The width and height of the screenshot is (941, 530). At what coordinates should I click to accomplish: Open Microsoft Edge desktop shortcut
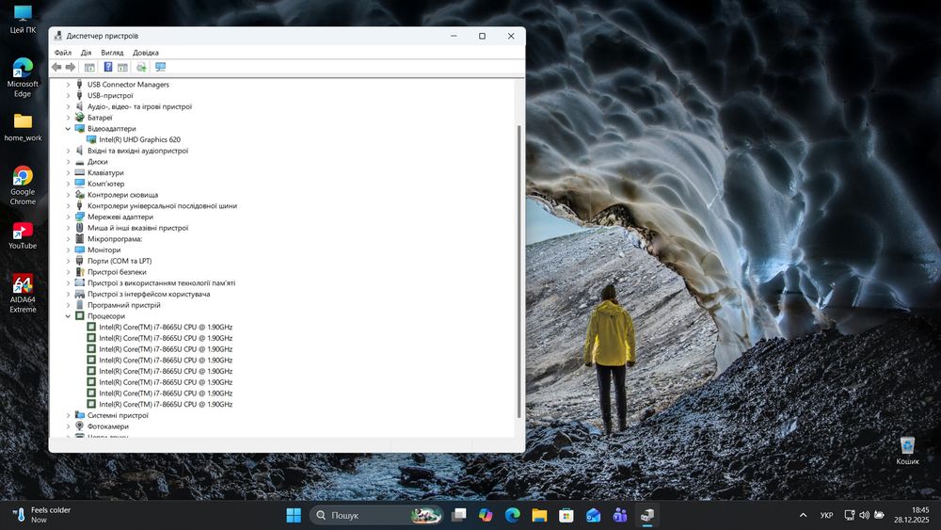[x=23, y=77]
